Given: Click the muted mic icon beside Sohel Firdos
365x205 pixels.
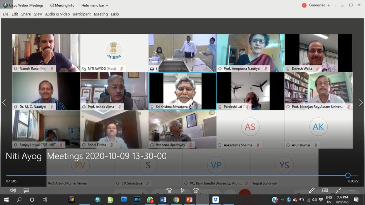Looking at the screenshot, I should tap(112, 145).
